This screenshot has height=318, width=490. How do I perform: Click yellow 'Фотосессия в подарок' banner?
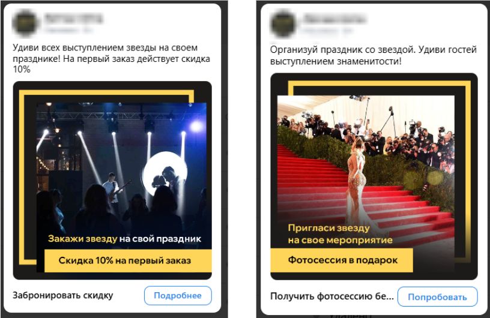[x=342, y=260]
